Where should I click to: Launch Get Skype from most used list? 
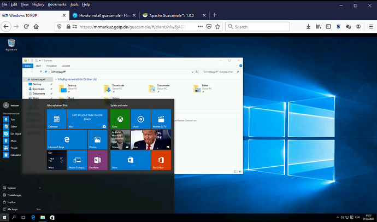(12, 133)
